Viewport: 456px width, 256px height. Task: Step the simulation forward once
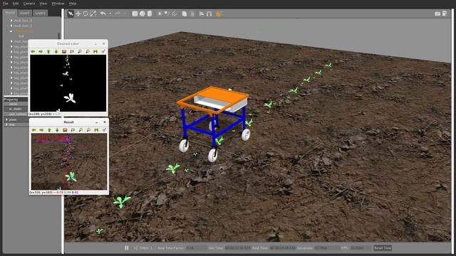tap(135, 248)
